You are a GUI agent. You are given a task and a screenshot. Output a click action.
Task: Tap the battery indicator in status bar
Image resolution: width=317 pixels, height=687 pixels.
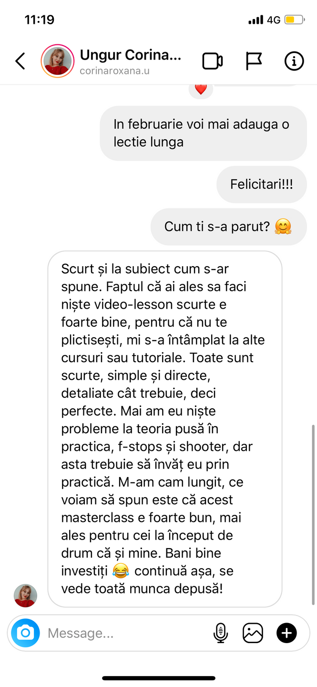pos(295,20)
